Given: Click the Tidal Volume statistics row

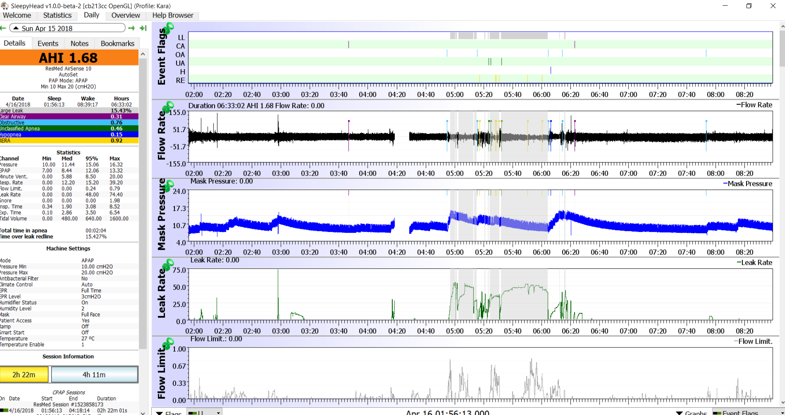Looking at the screenshot, I should (x=69, y=219).
